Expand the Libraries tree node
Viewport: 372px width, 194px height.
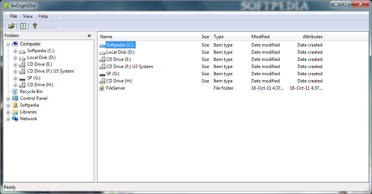[8, 113]
